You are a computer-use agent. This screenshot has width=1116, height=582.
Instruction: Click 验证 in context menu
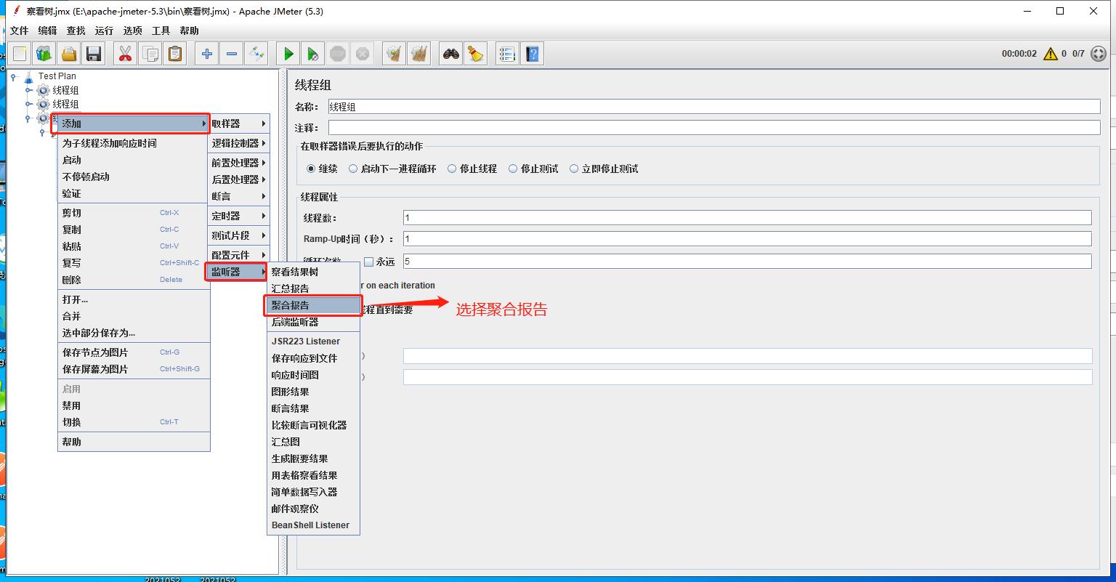(x=134, y=193)
